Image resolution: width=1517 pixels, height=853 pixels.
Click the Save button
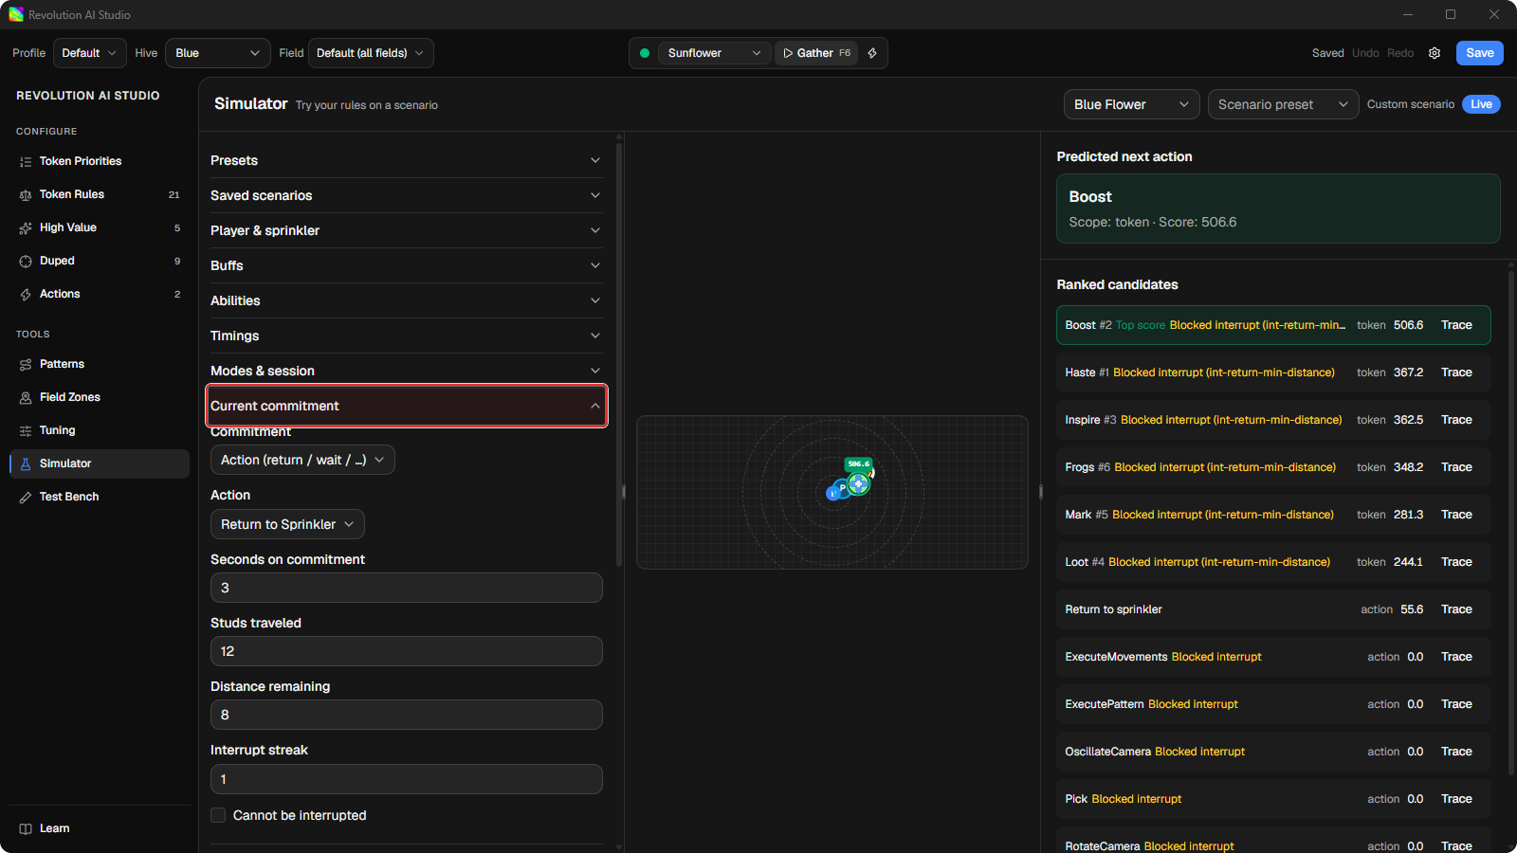point(1479,53)
